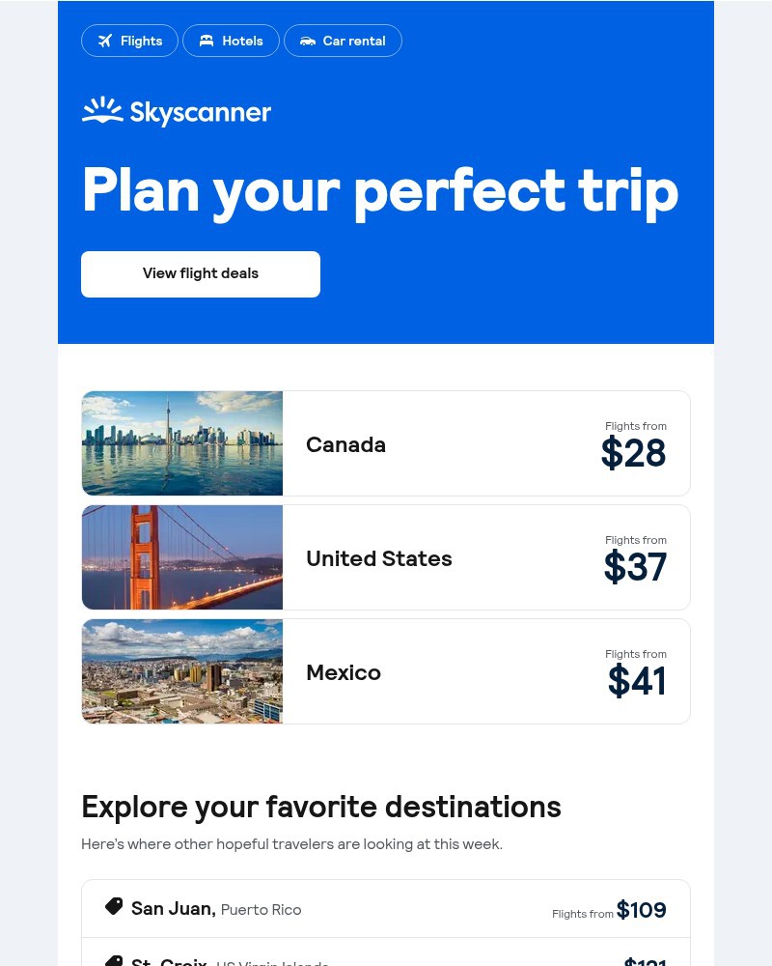Screen dimensions: 772x966
Task: Open the San Juan, Puerto Rico deal
Action: pyautogui.click(x=386, y=909)
